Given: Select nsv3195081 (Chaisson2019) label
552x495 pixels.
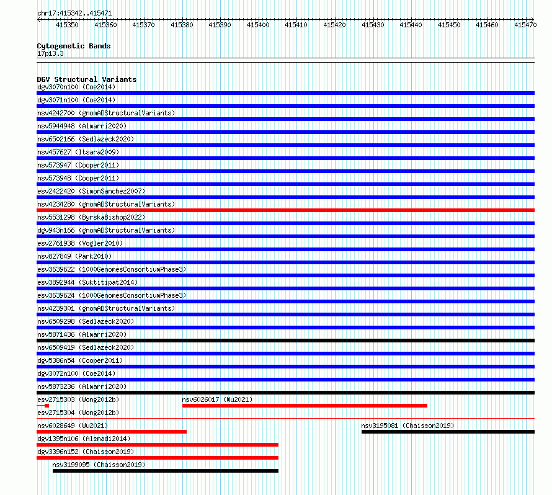Looking at the screenshot, I should click(x=407, y=426).
